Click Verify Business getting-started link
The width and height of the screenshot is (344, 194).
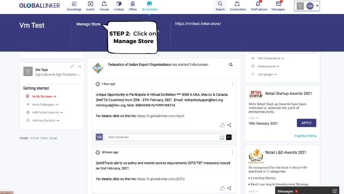(x=44, y=96)
